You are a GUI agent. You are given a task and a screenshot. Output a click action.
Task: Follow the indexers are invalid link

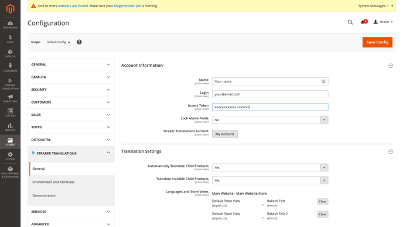point(73,6)
